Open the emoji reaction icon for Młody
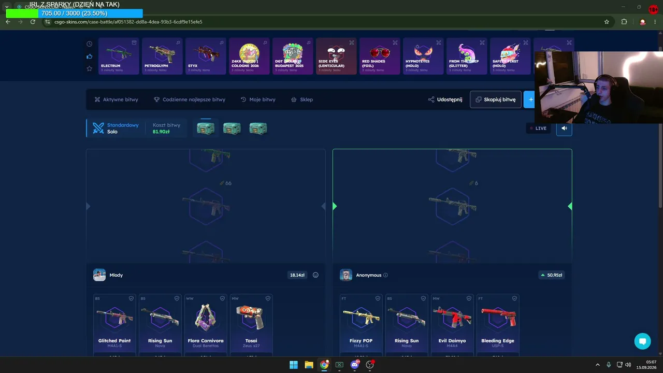This screenshot has width=663, height=373. pyautogui.click(x=315, y=275)
